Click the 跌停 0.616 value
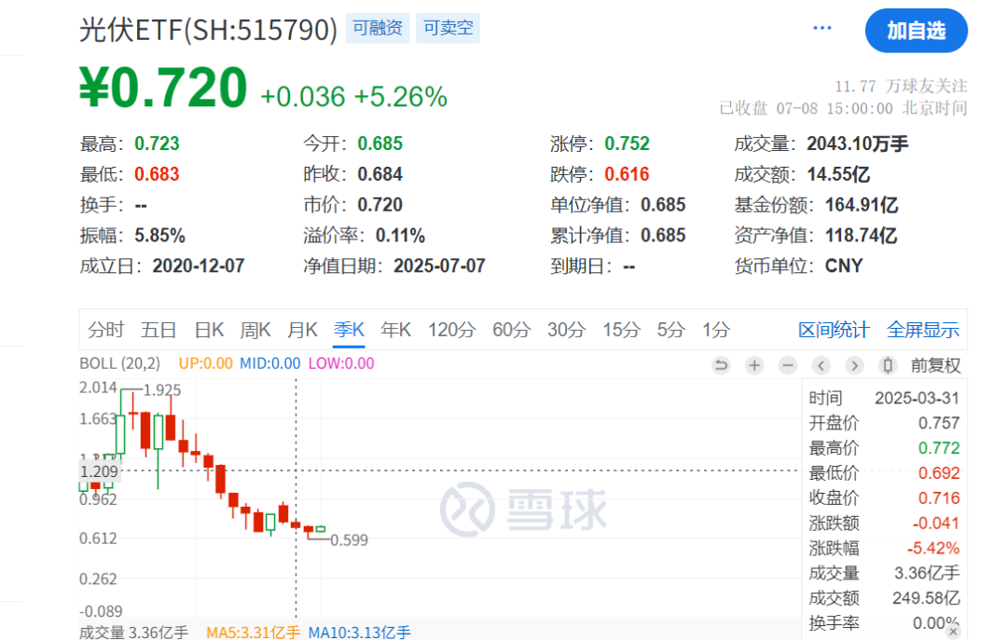Viewport: 1007px width, 640px height. pyautogui.click(x=627, y=174)
